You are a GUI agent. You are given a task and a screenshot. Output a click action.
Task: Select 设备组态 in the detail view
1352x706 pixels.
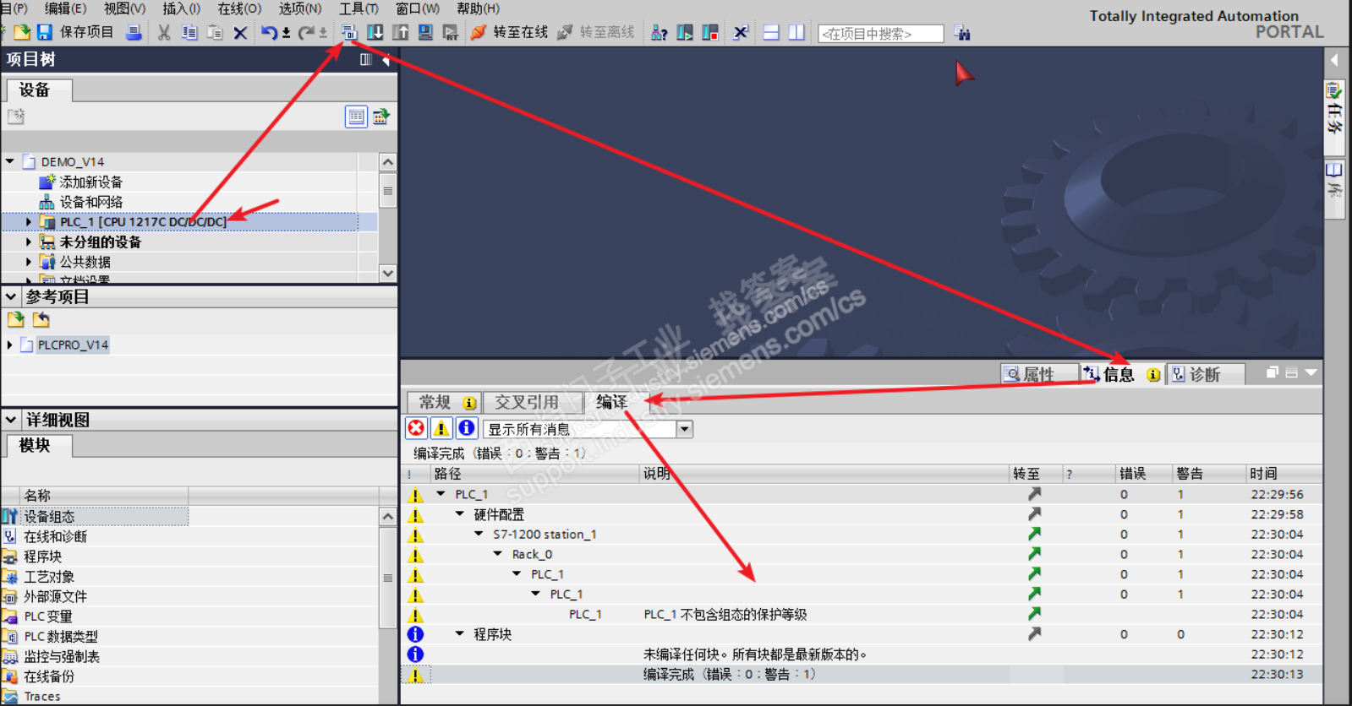pyautogui.click(x=49, y=516)
